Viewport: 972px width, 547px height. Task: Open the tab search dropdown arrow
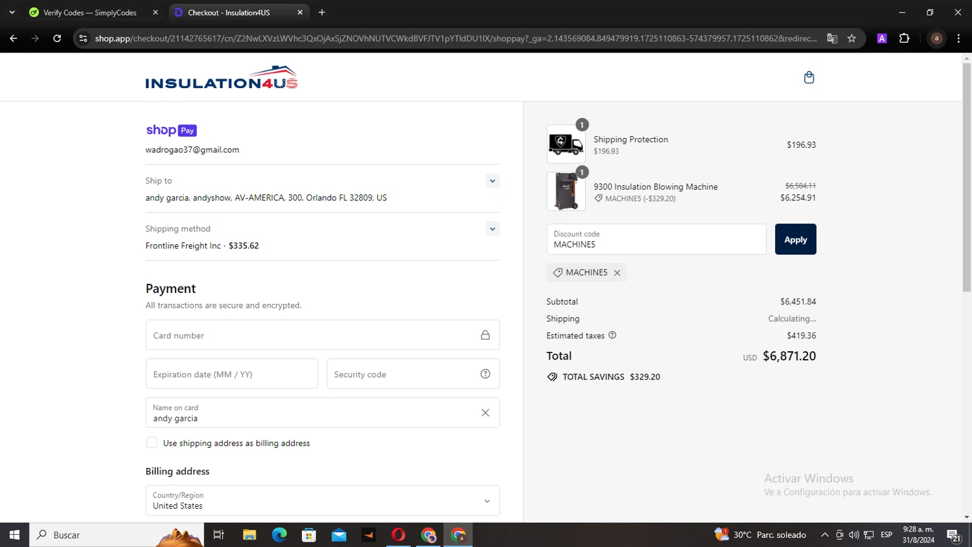12,12
